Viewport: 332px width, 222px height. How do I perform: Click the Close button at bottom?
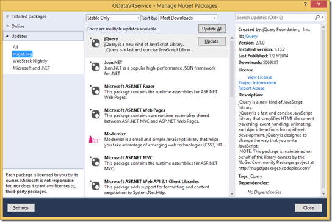(x=308, y=208)
